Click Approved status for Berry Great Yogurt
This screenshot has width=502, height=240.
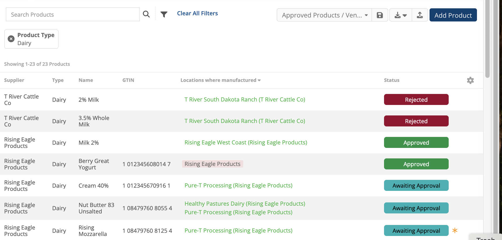tap(416, 164)
